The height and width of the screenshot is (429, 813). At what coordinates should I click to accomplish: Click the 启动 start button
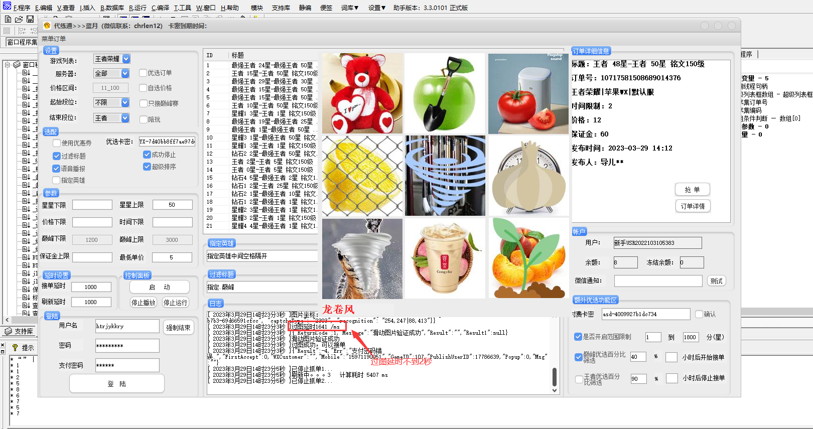160,287
